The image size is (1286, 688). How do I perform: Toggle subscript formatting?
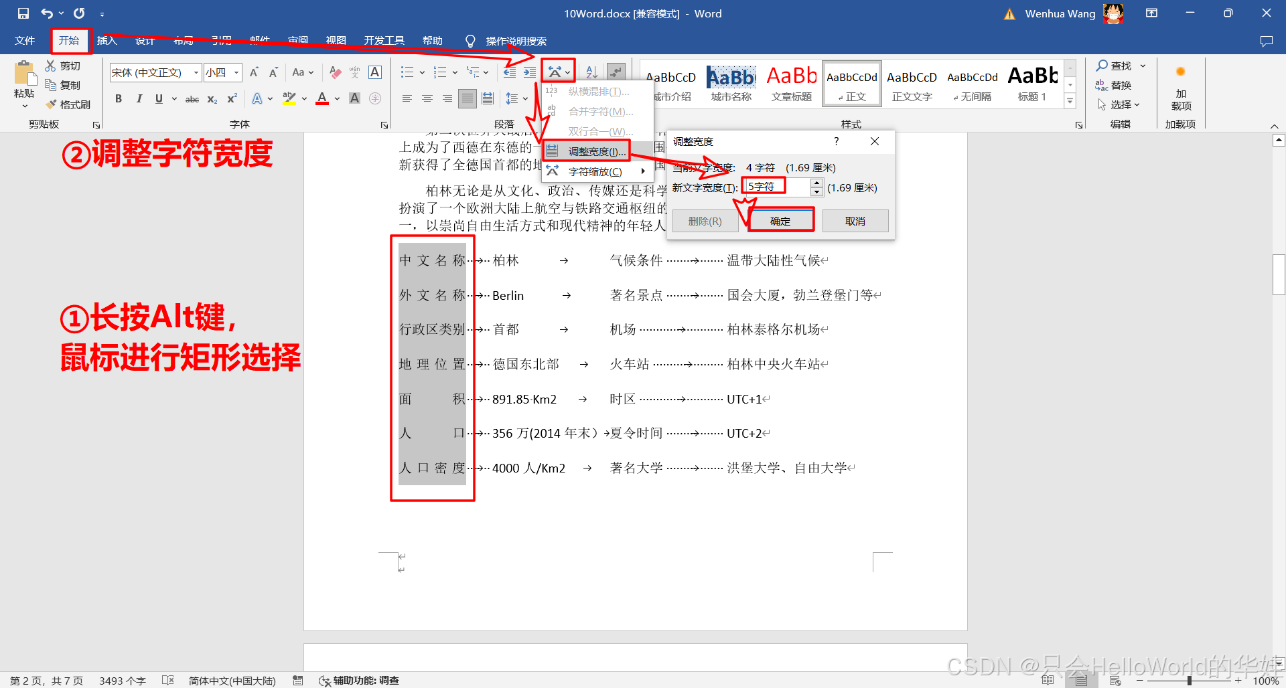[212, 98]
